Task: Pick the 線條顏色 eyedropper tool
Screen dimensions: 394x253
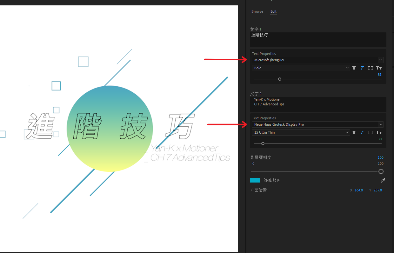Action: click(x=383, y=180)
